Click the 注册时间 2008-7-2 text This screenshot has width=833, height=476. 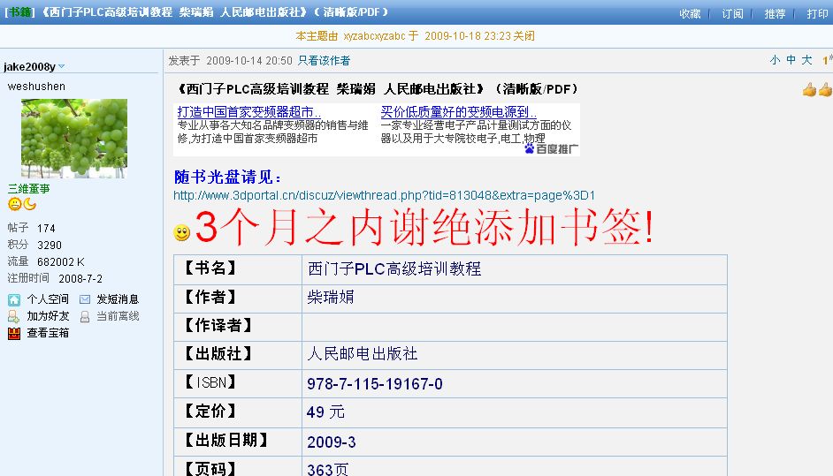(55, 278)
